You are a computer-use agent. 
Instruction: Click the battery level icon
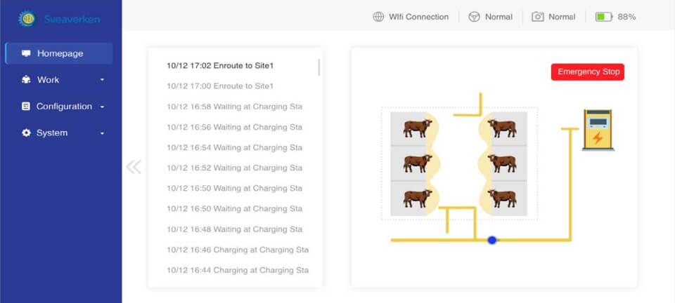(x=603, y=17)
